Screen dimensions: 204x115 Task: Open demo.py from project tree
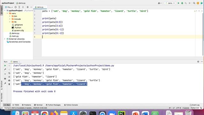pyautogui.click(x=14, y=33)
